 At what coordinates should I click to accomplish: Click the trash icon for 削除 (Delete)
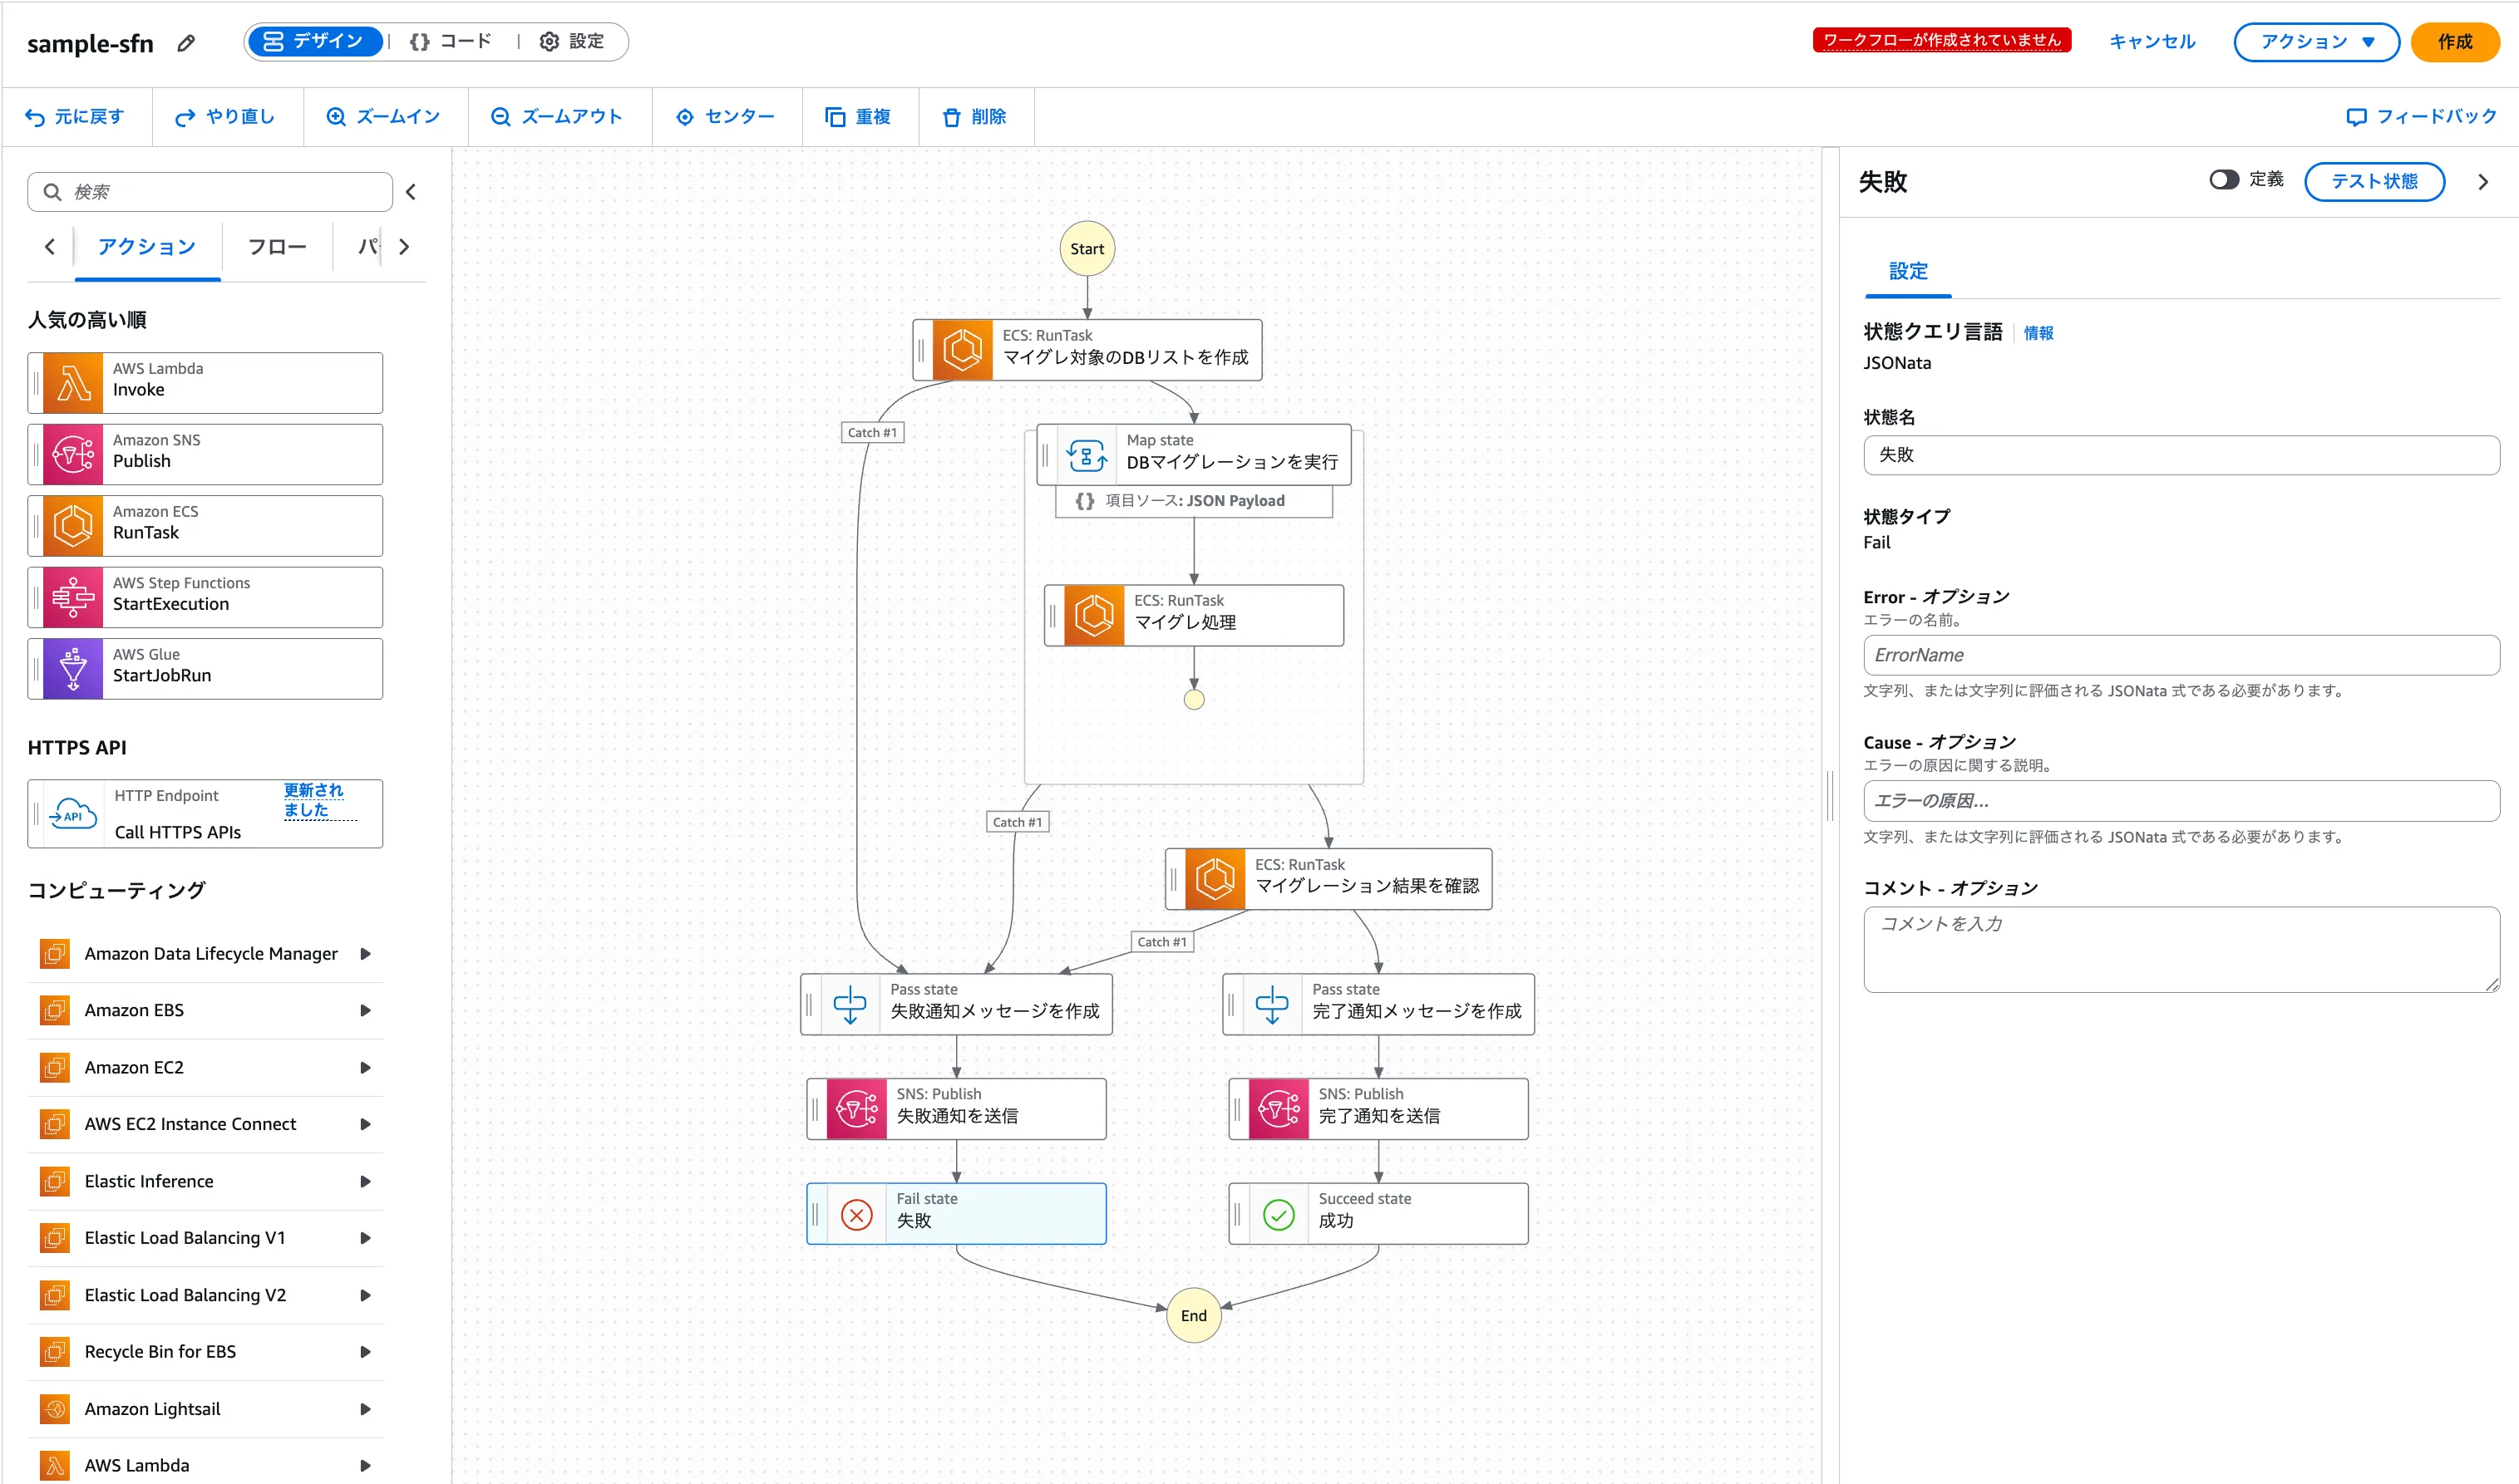click(951, 117)
